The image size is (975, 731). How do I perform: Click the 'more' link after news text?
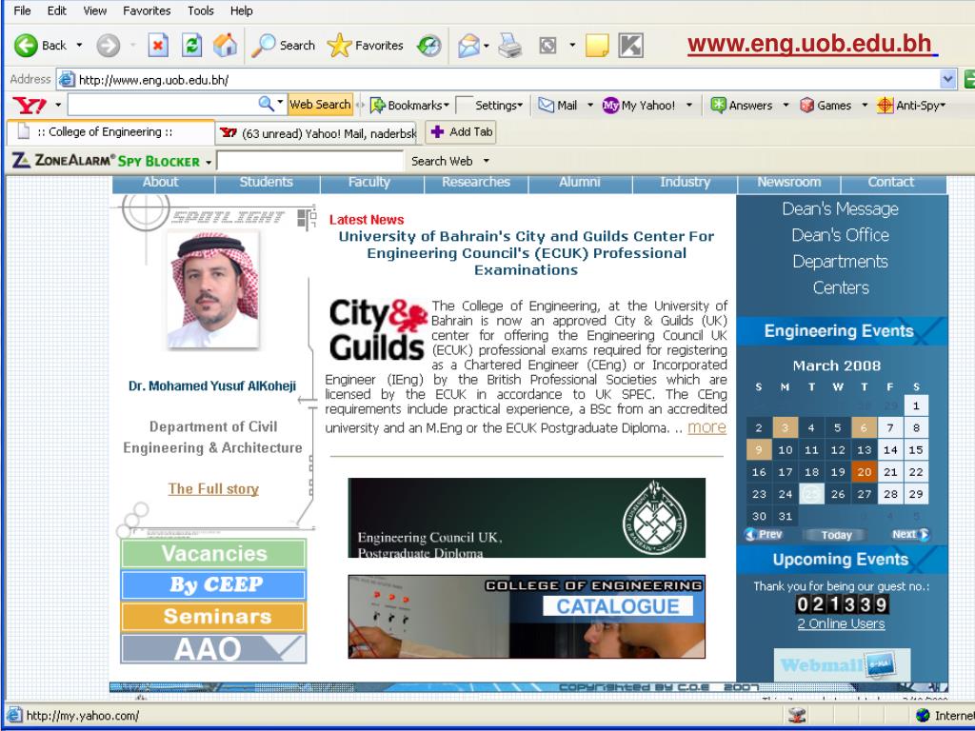coord(707,427)
